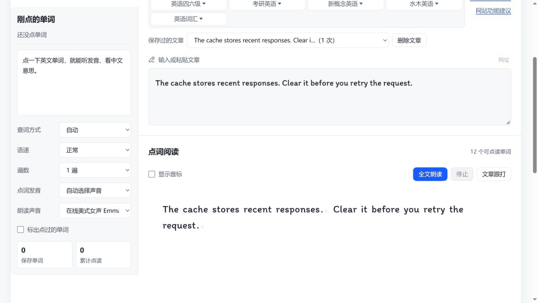
Task: Click the 全文朗读 button
Action: click(430, 174)
